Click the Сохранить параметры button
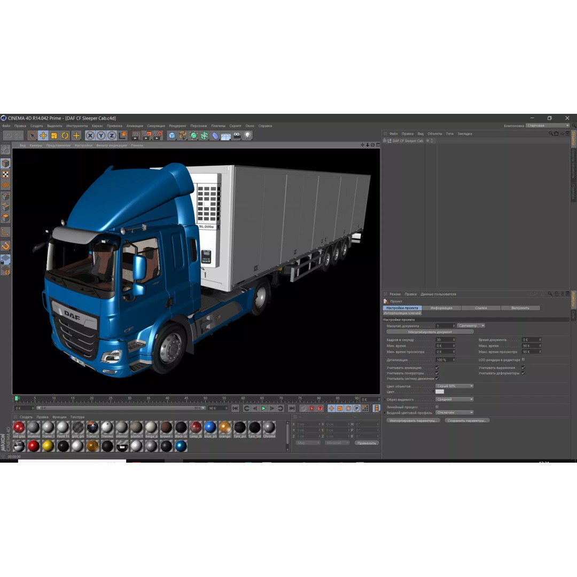The height and width of the screenshot is (577, 577). tap(467, 420)
